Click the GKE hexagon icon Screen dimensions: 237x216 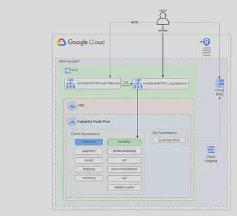point(72,106)
